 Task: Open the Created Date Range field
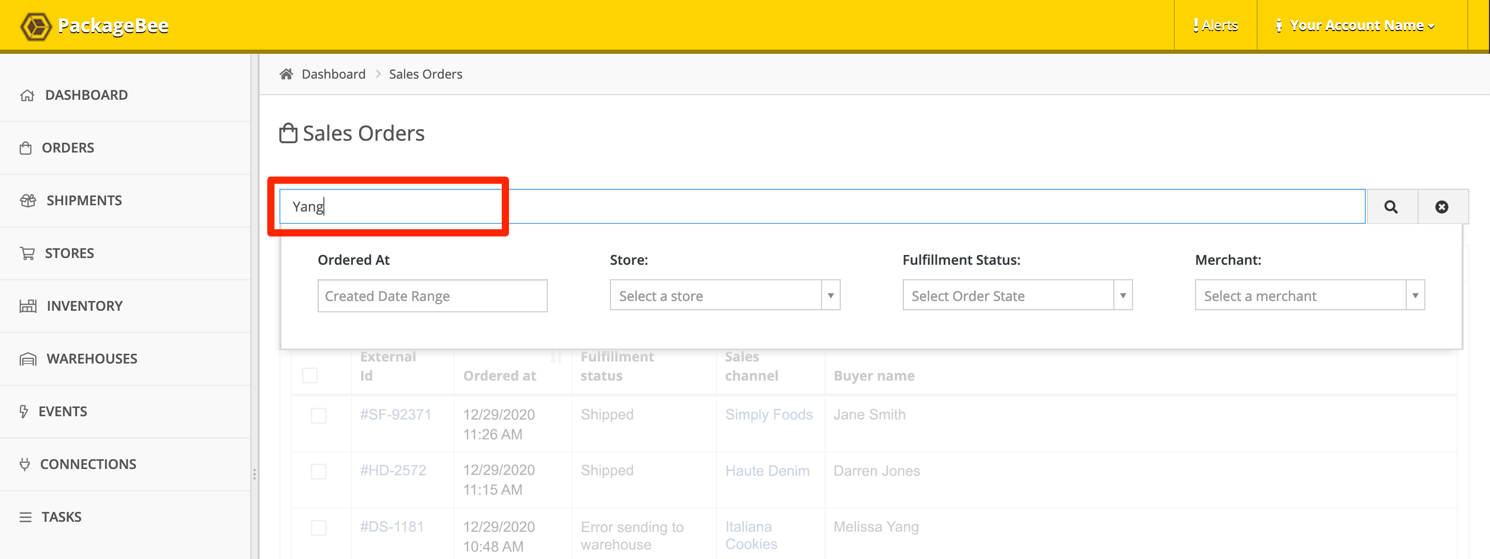pos(432,296)
